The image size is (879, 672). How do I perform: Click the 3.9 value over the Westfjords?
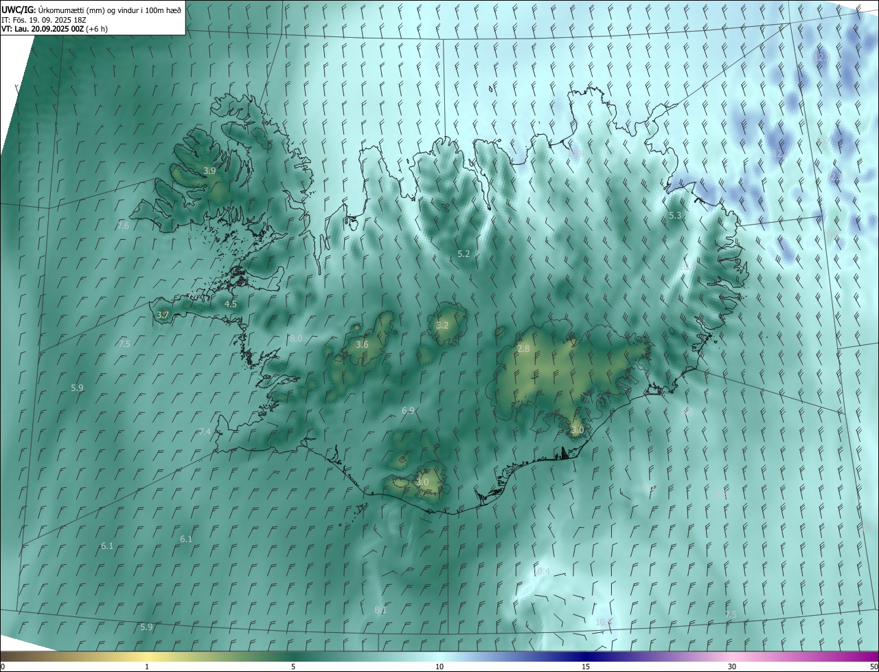coord(209,170)
